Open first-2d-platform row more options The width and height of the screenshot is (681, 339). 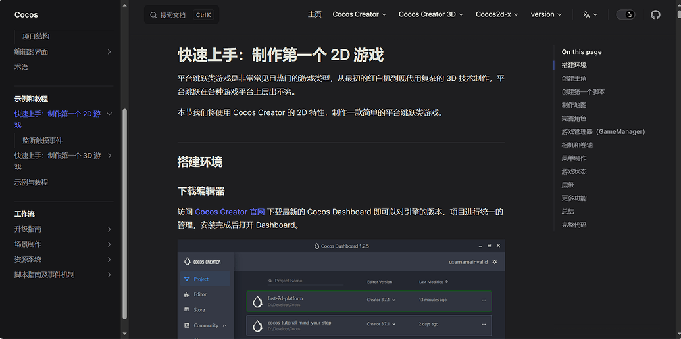pyautogui.click(x=484, y=300)
